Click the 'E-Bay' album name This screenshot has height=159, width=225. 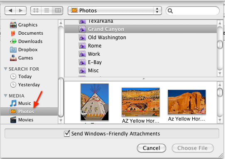(95, 62)
